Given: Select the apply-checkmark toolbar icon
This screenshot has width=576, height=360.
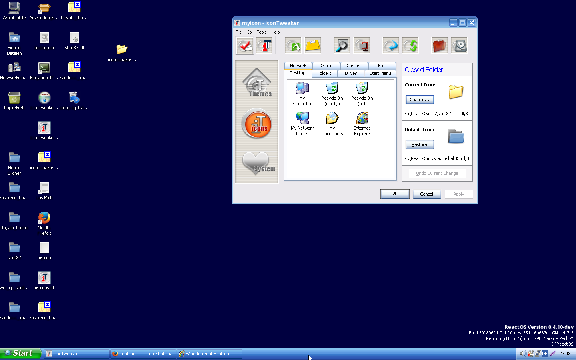Looking at the screenshot, I should [x=244, y=45].
